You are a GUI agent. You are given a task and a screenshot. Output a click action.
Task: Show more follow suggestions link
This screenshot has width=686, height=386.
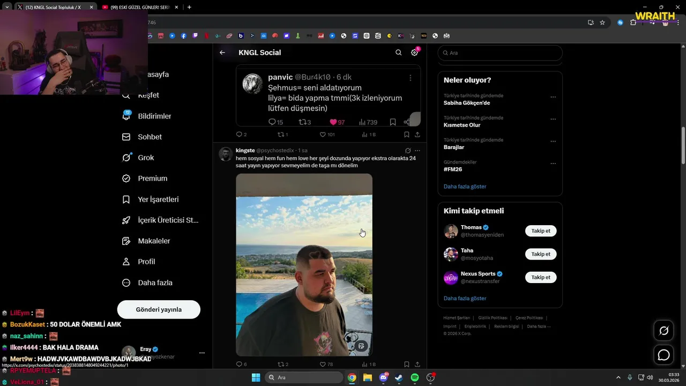click(465, 298)
